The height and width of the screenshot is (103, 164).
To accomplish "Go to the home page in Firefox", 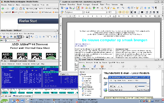I will [x=20, y=8].
